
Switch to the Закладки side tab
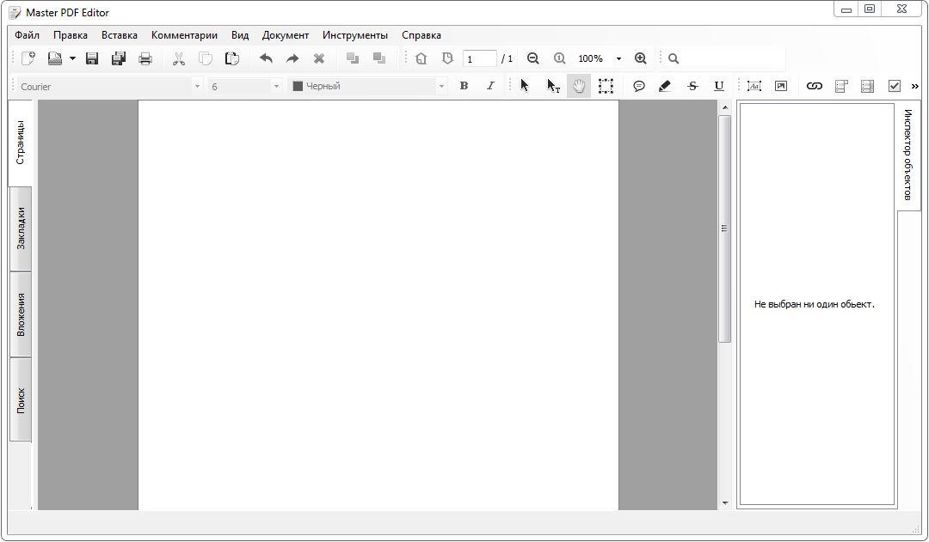21,228
